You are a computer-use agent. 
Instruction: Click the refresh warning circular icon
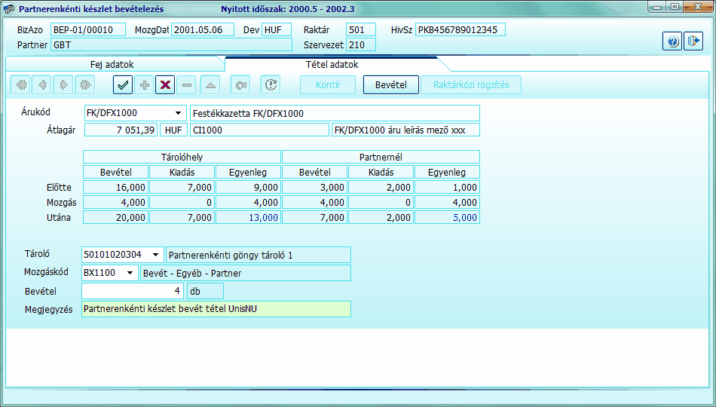[271, 85]
